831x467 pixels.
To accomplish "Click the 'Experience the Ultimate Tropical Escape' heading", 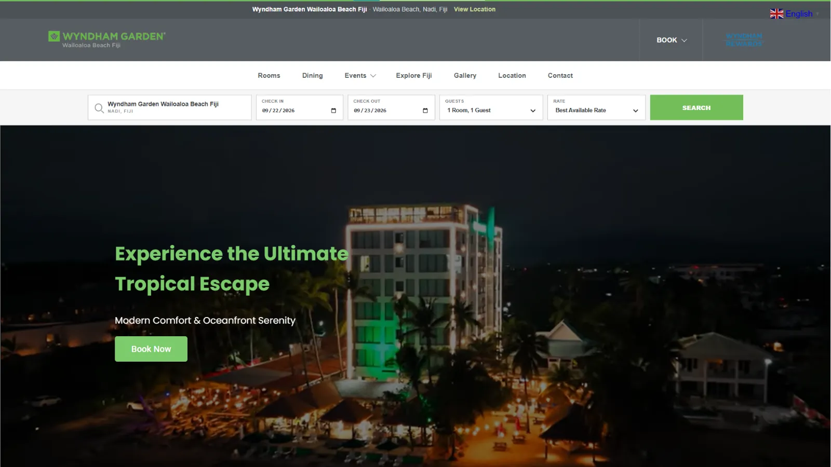I will point(232,269).
